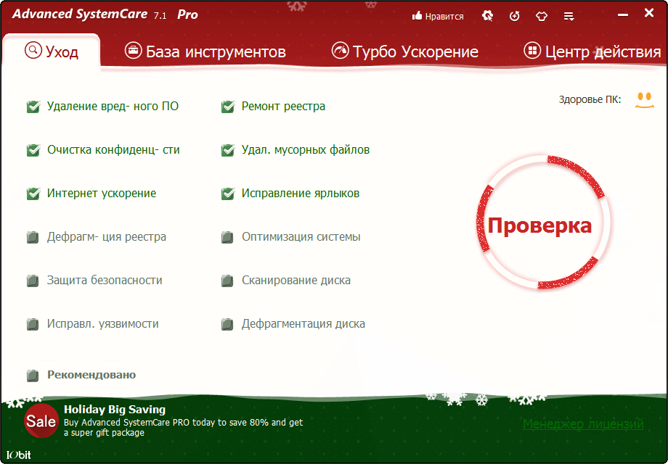Enable Исправл. уязвимости checkbox
The height and width of the screenshot is (464, 668).
[33, 325]
